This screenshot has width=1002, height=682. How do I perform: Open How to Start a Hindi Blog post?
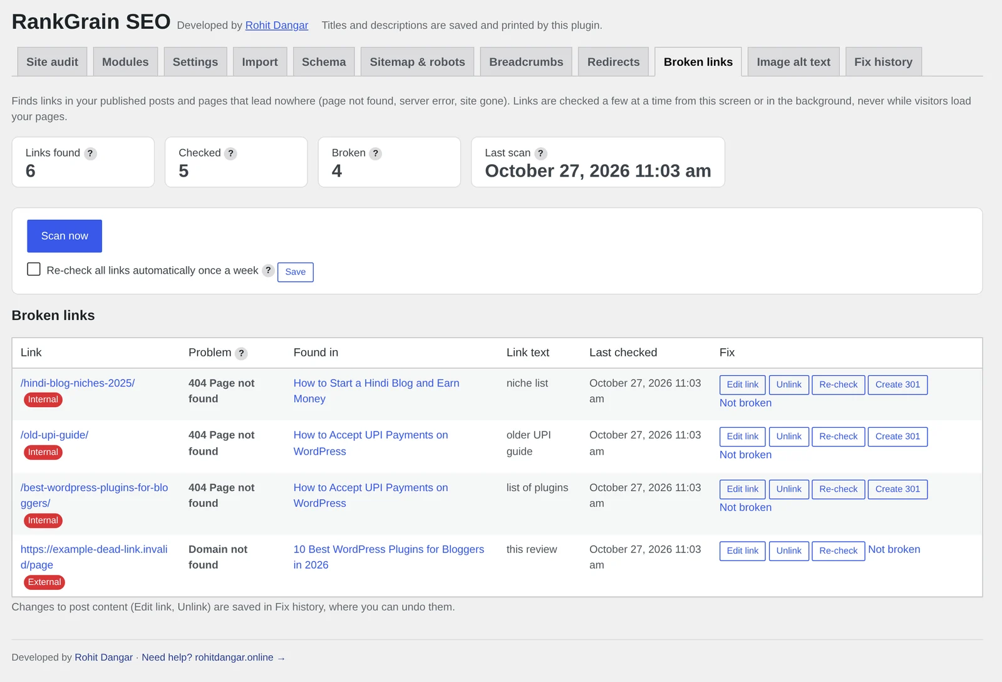376,391
